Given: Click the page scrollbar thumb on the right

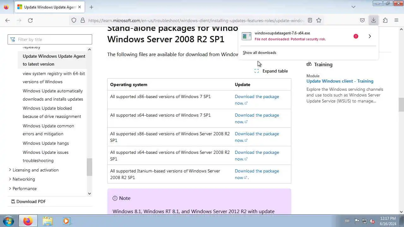Looking at the screenshot, I should pyautogui.click(x=401, y=105).
